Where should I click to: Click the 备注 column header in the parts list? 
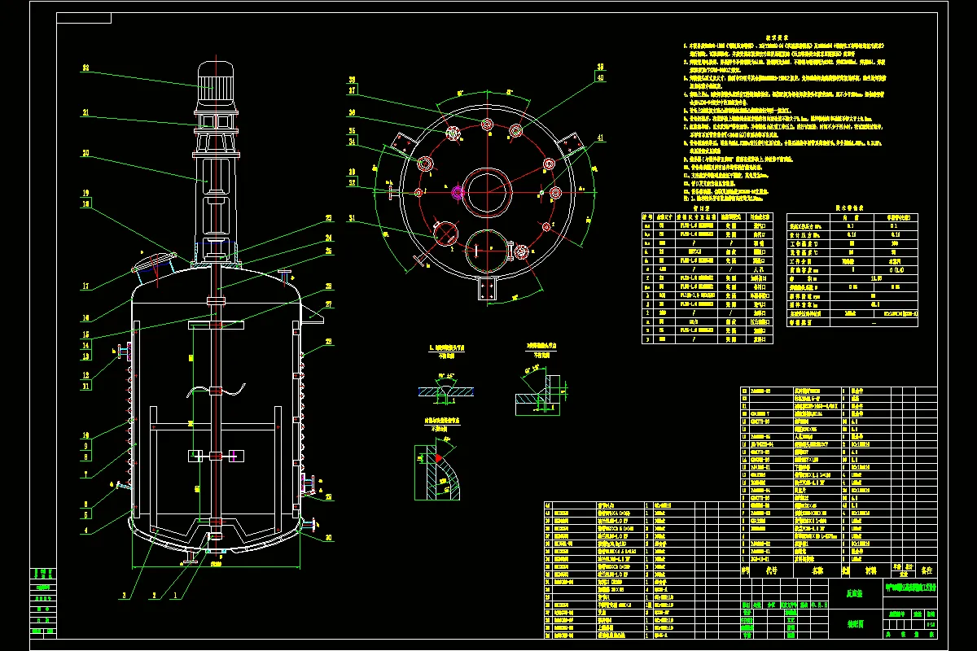pyautogui.click(x=927, y=571)
